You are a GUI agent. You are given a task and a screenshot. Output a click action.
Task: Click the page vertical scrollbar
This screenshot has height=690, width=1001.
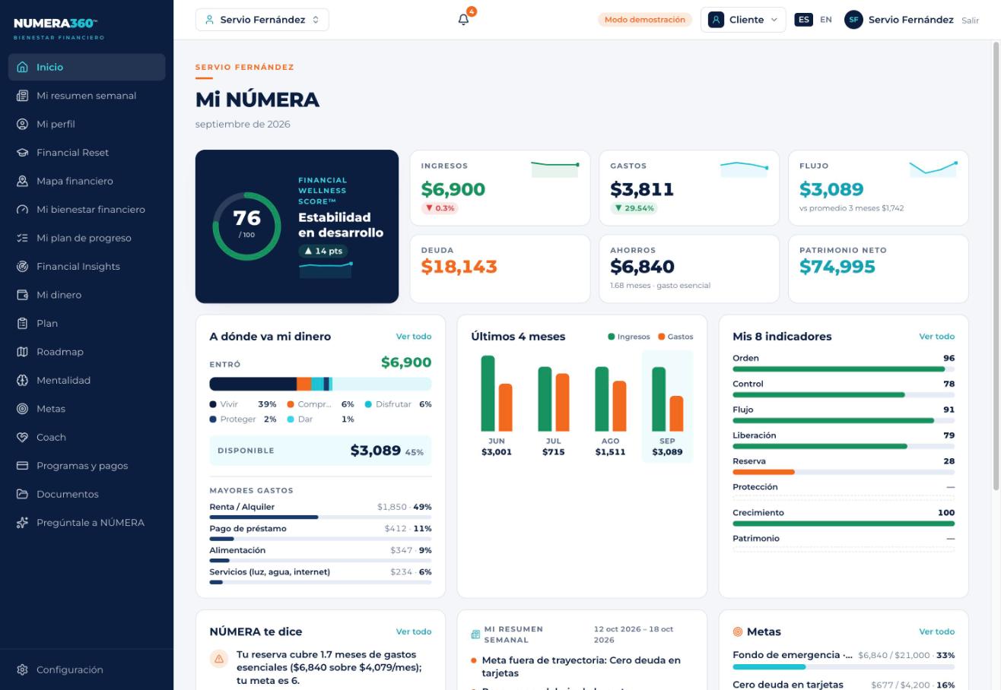point(996,266)
